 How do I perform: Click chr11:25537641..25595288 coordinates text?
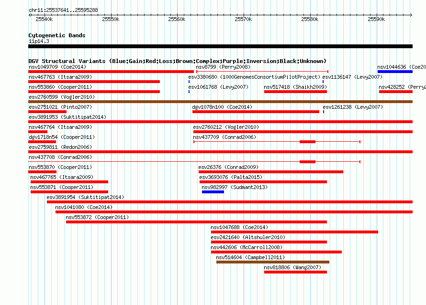tap(63, 10)
